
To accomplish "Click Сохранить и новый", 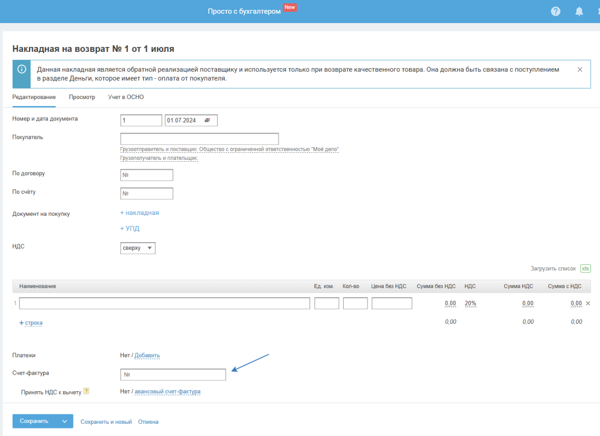I will [106, 422].
